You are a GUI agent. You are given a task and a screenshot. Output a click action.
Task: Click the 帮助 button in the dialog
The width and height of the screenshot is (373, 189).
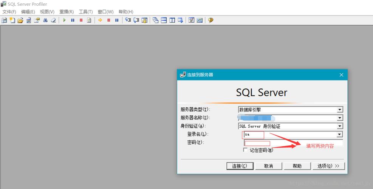[297, 166]
